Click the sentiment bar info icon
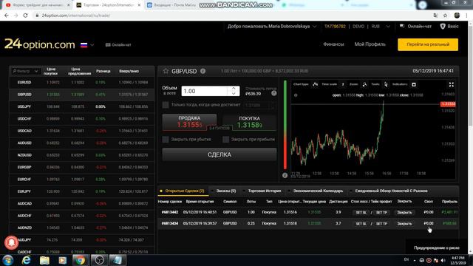Image resolution: width=473 pixels, height=266 pixels. 285,175
